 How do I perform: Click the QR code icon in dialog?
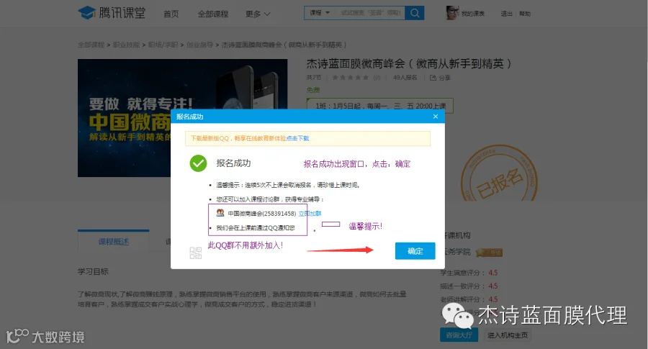pyautogui.click(x=195, y=253)
